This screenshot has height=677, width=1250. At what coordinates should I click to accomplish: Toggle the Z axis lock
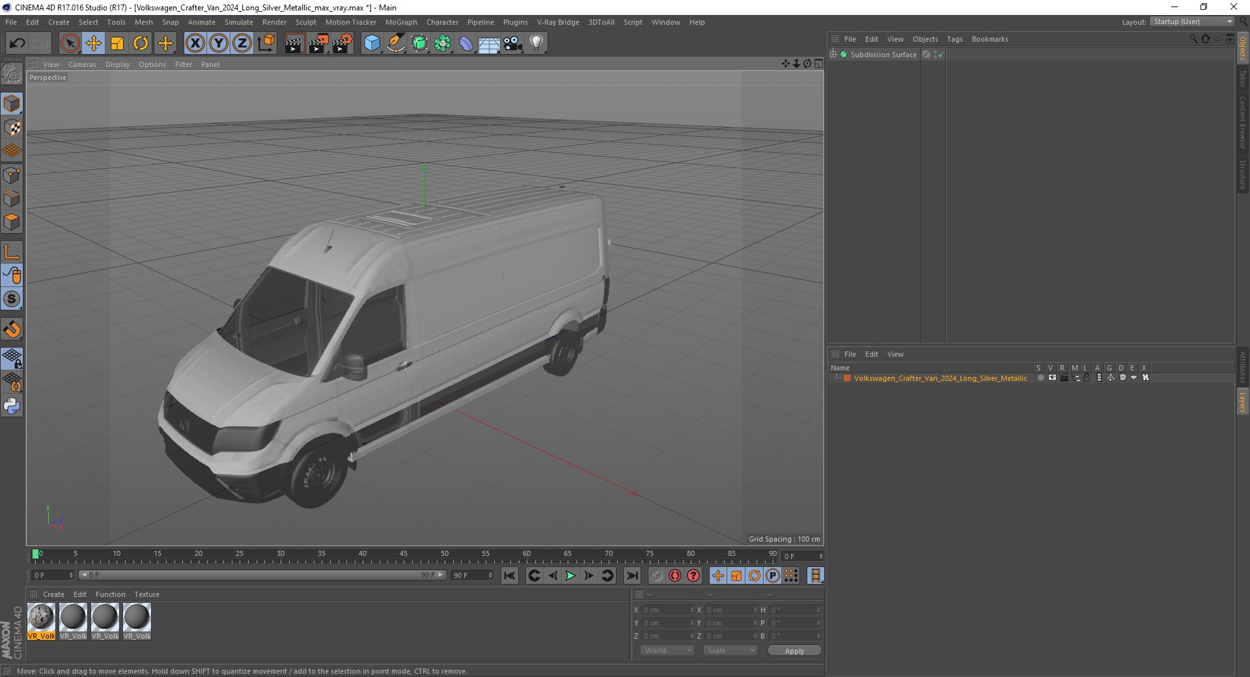(x=242, y=44)
